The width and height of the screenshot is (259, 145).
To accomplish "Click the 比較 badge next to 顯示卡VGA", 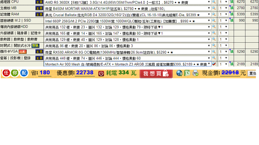I will tap(22, 52).
